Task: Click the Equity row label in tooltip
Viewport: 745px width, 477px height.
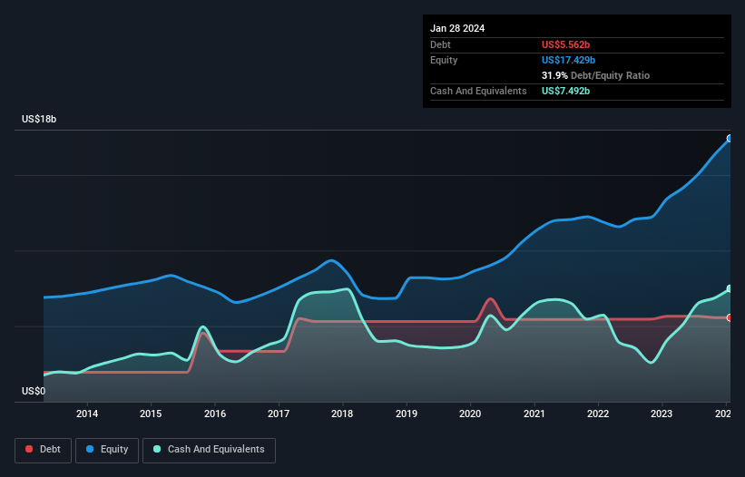Action: click(x=444, y=60)
